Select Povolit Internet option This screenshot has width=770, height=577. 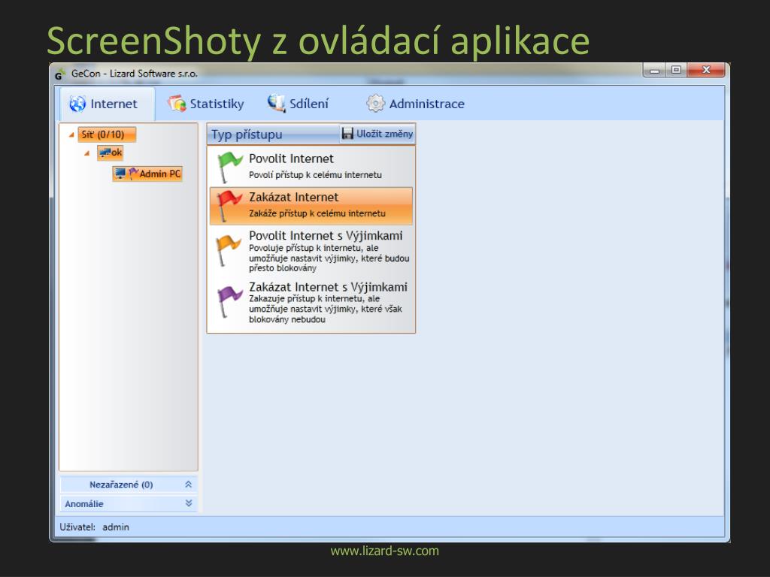[x=311, y=166]
